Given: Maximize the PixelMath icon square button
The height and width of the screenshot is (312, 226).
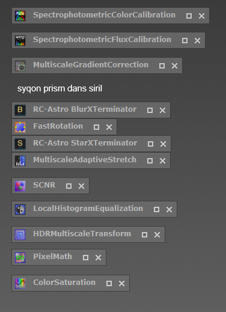Looking at the screenshot, I should point(85,257).
